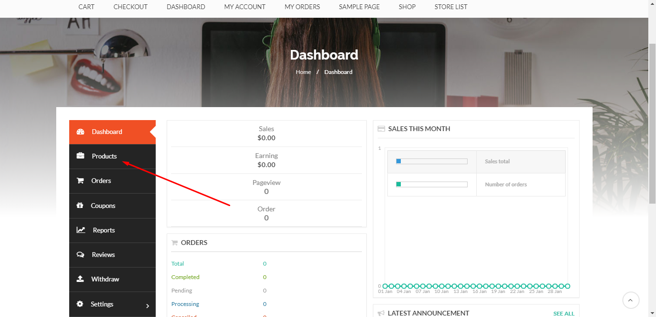Open the Coupons sidebar menu item
Image resolution: width=656 pixels, height=317 pixels.
(x=112, y=206)
